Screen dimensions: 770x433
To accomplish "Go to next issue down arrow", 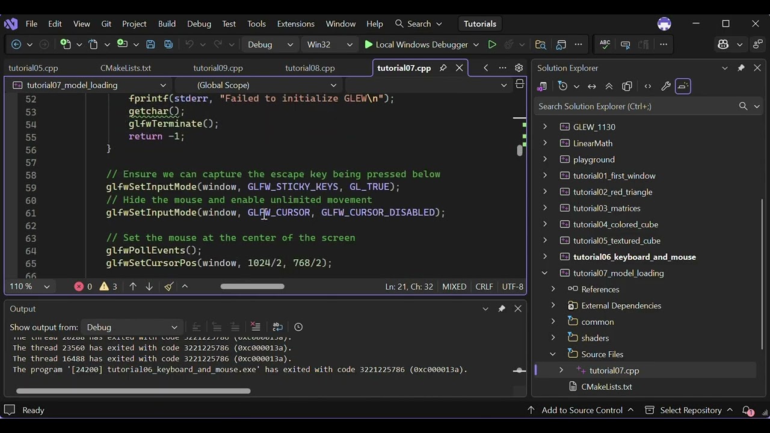I will point(149,286).
